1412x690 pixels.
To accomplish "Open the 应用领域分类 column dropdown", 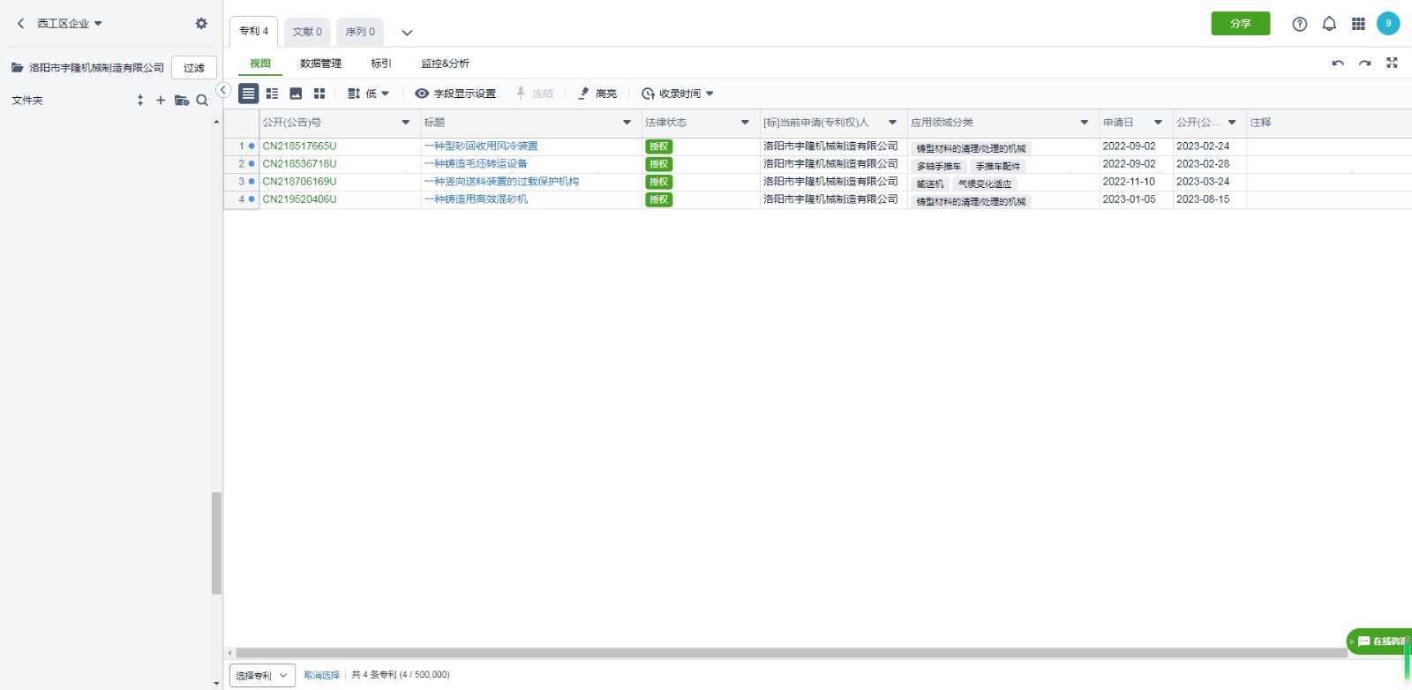I will pyautogui.click(x=1085, y=123).
